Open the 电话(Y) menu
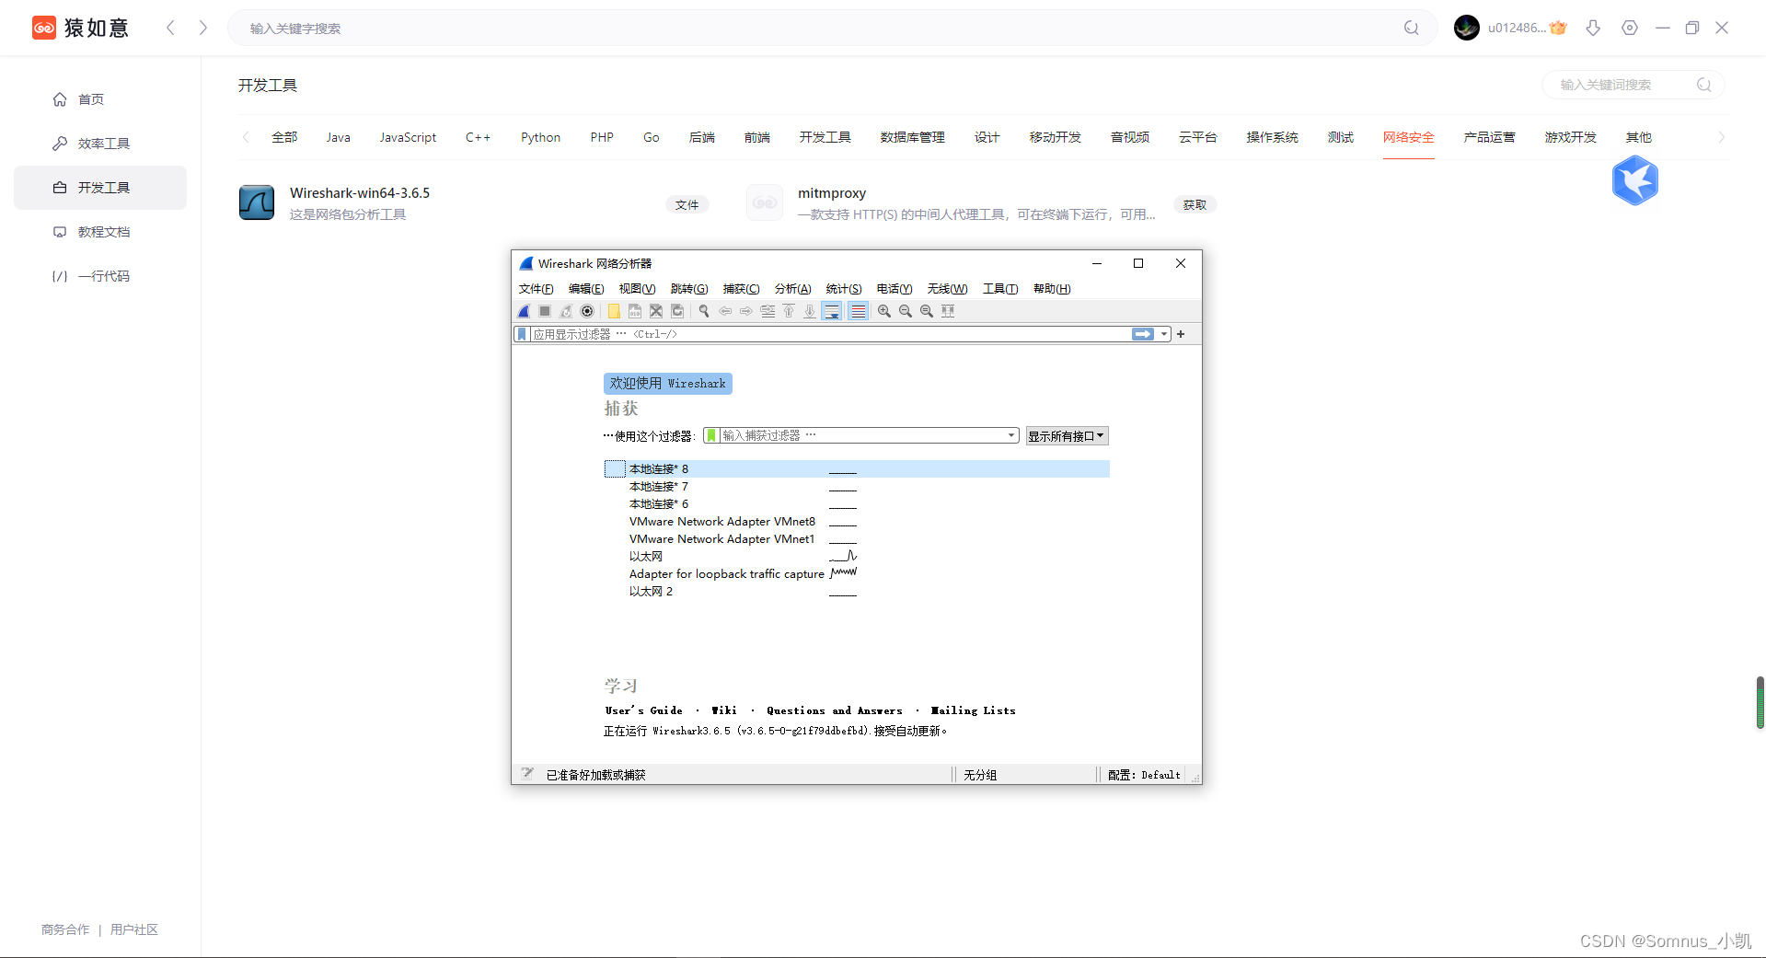The height and width of the screenshot is (958, 1766). 895,289
